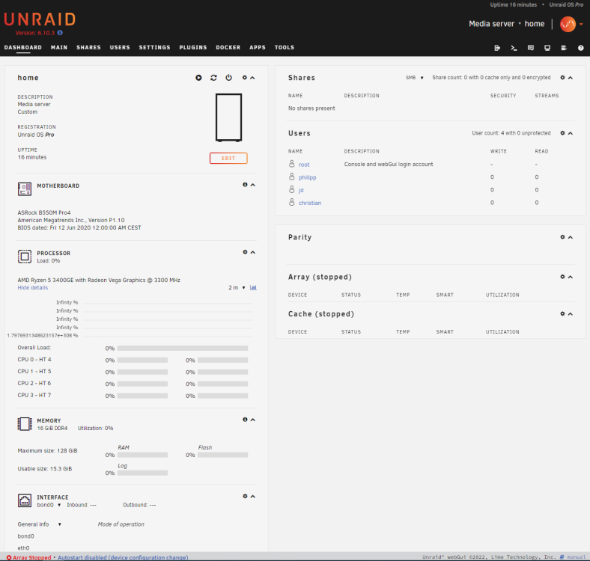Open the system log icon
This screenshot has height=561, width=590.
point(564,48)
